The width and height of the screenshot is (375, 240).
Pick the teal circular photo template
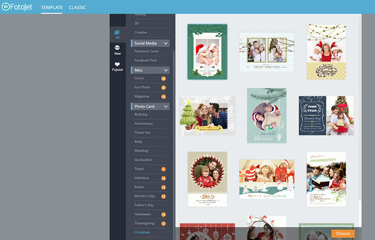coord(267,115)
